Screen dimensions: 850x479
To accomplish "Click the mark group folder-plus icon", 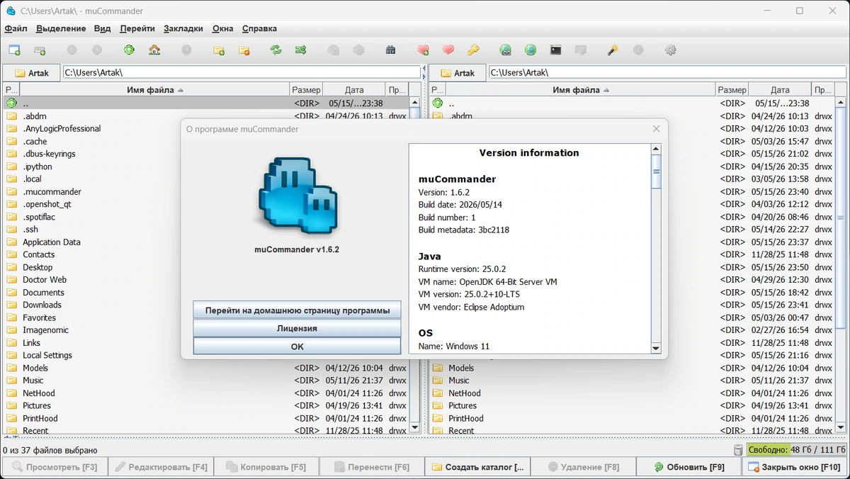I will [x=219, y=50].
